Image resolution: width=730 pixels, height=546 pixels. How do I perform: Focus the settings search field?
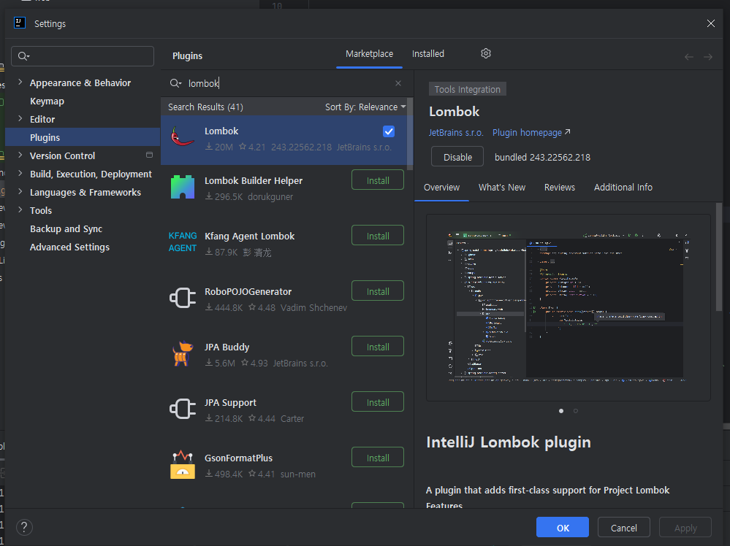click(83, 56)
